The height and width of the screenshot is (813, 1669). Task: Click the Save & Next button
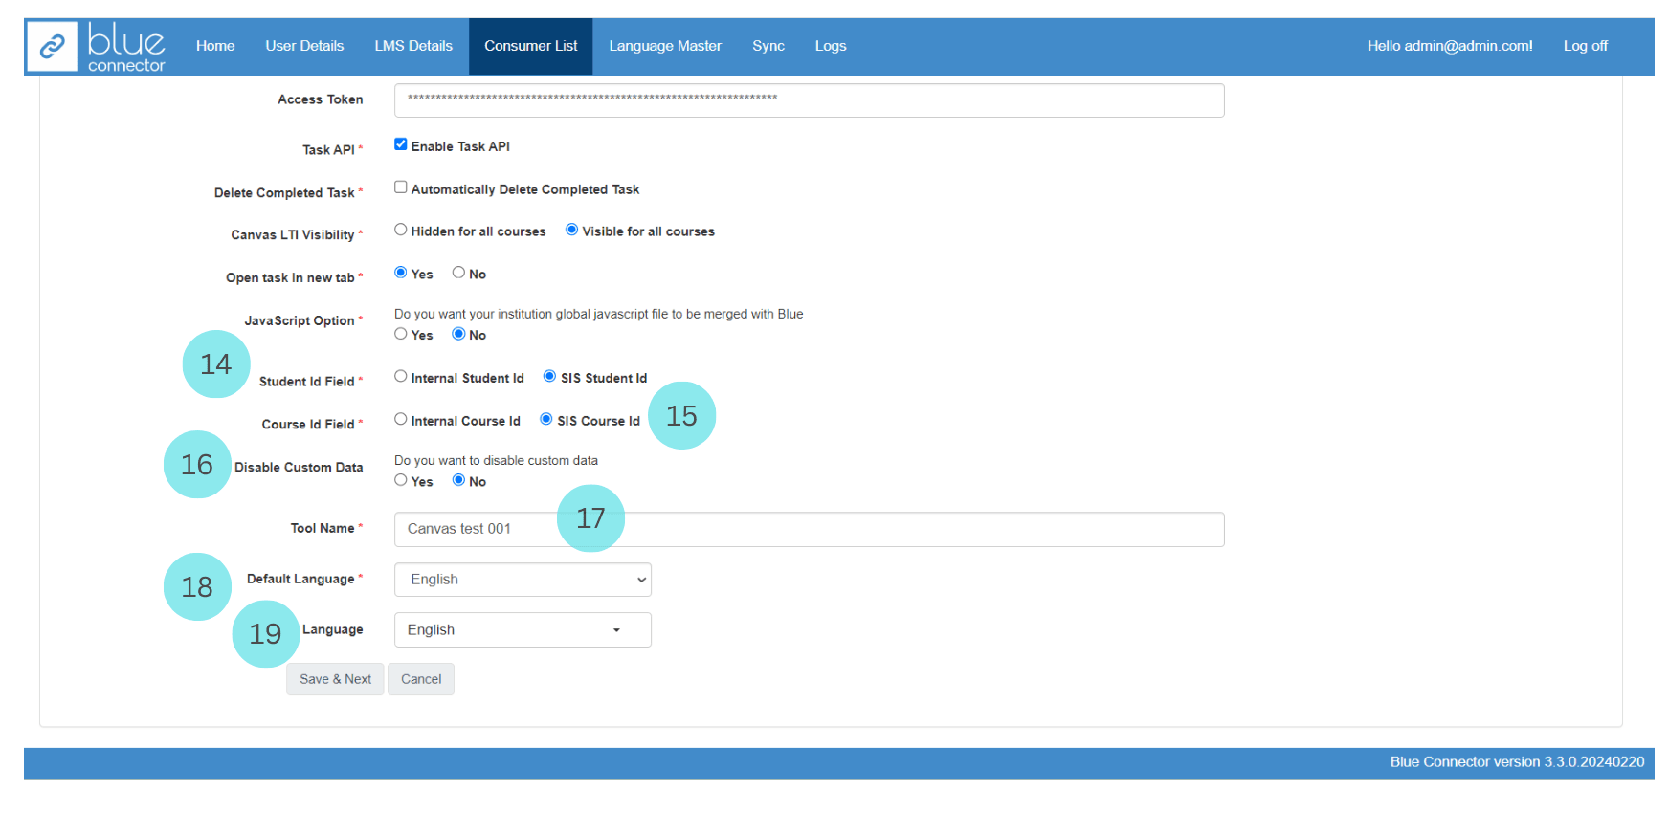pyautogui.click(x=335, y=679)
